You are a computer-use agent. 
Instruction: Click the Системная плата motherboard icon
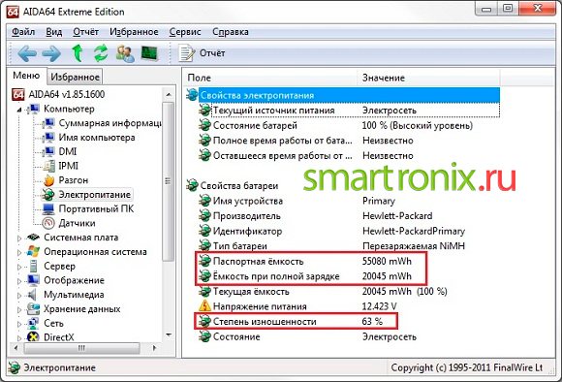tap(33, 238)
